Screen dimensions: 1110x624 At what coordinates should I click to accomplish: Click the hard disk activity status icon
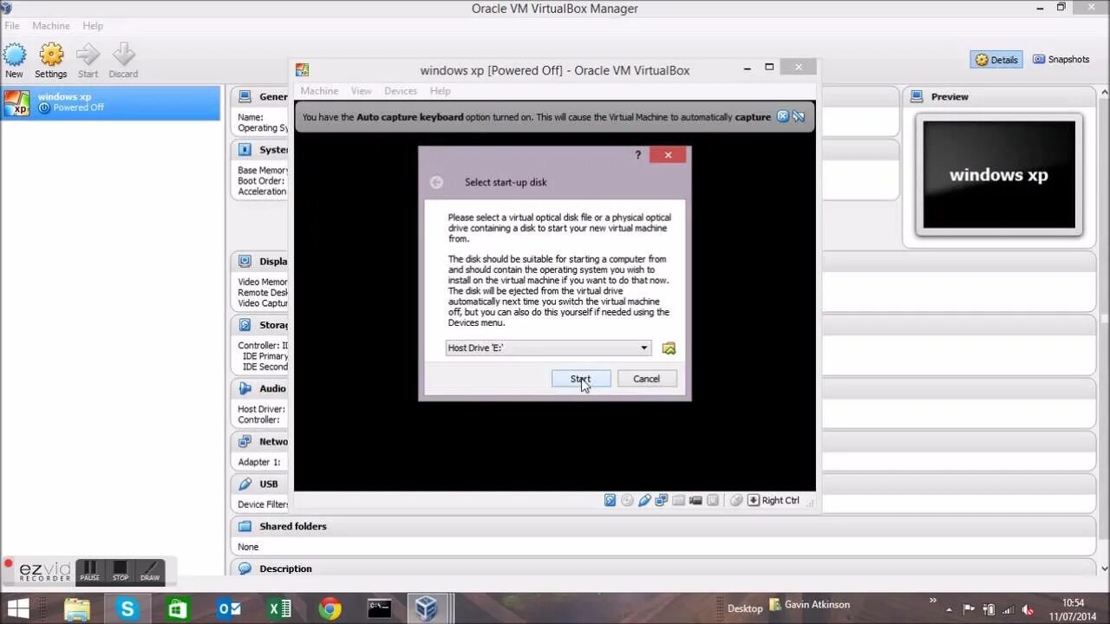610,500
